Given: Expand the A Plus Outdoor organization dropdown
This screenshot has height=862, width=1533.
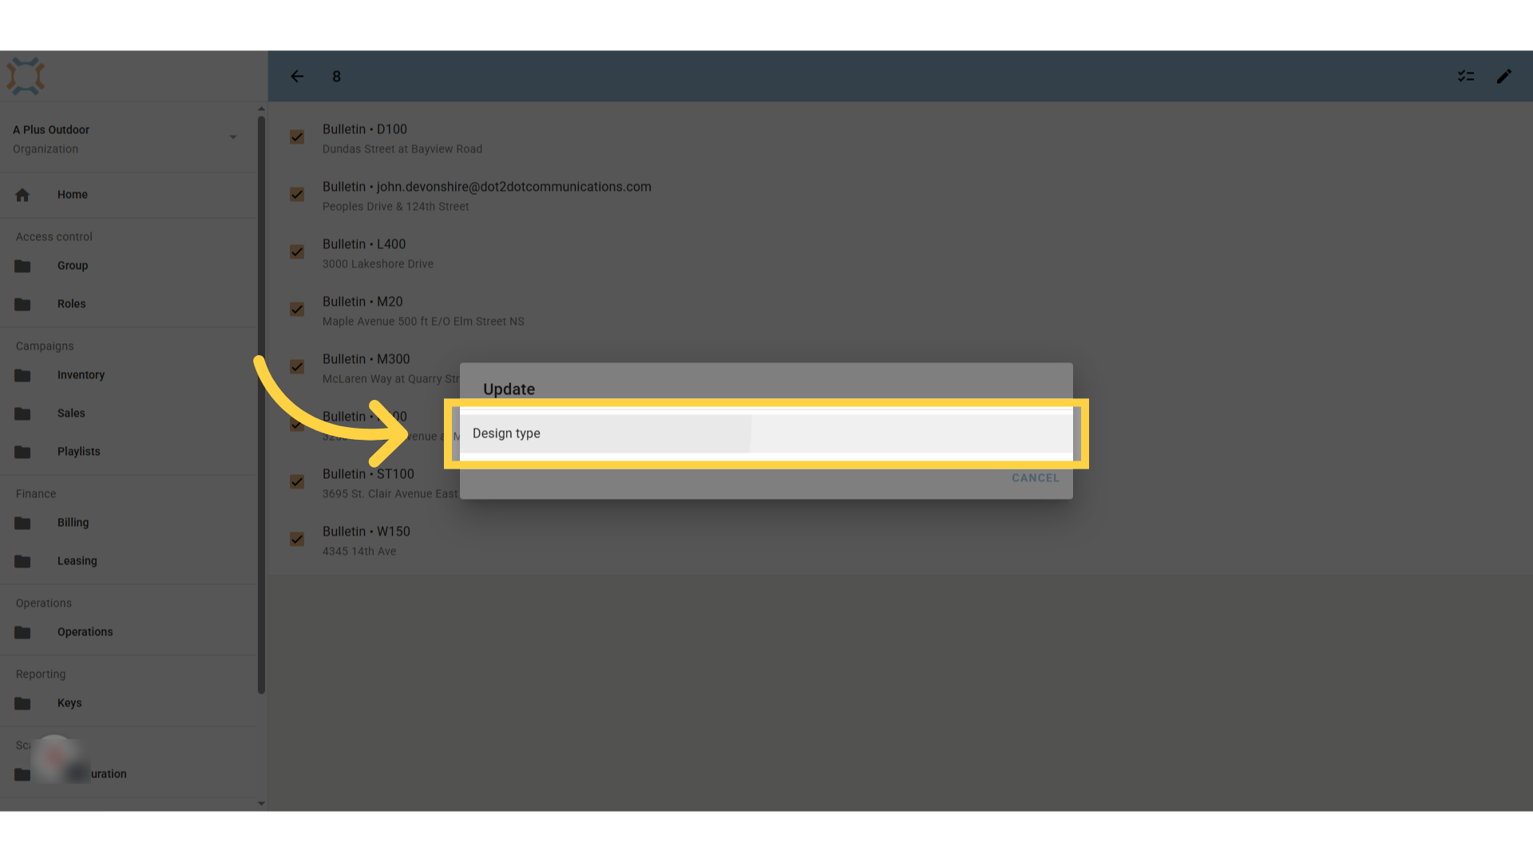Looking at the screenshot, I should (x=233, y=137).
